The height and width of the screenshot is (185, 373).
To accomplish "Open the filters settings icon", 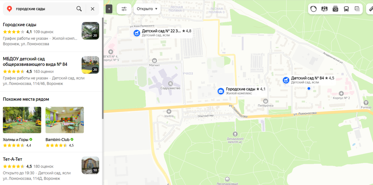I will [x=124, y=9].
